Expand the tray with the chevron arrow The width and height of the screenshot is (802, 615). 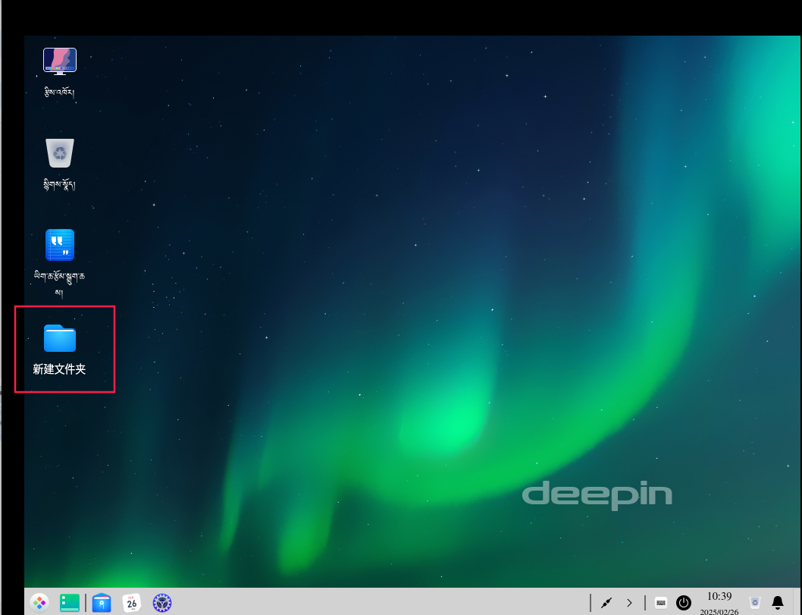click(629, 603)
